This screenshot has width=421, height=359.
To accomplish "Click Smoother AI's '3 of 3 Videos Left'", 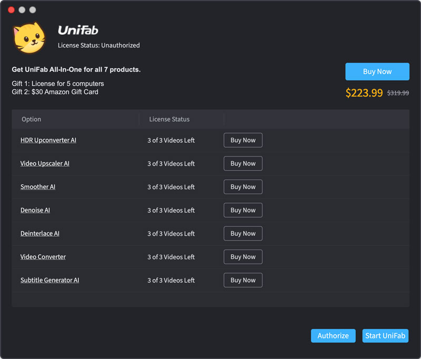I will click(x=171, y=187).
